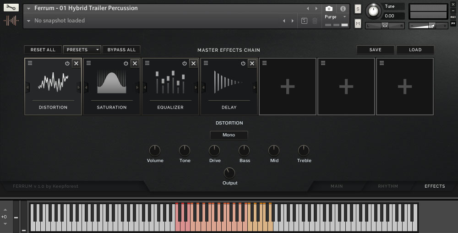Open the Distortion slot hamburger menu
The height and width of the screenshot is (233, 458).
point(30,63)
